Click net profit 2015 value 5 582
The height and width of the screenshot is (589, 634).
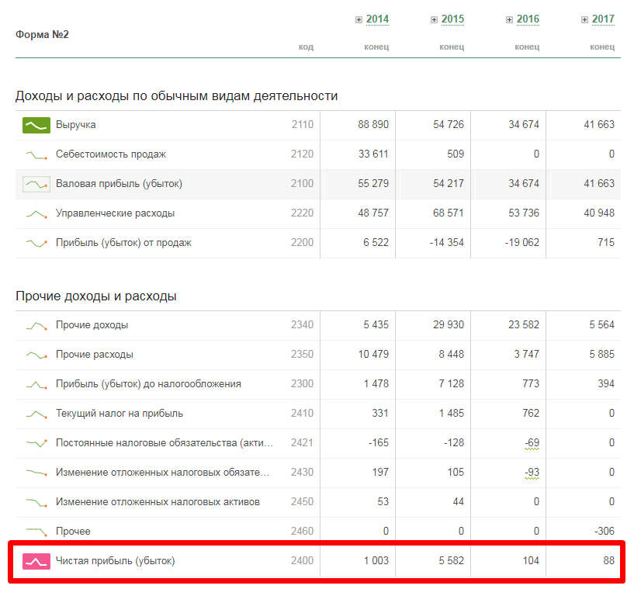(x=451, y=561)
